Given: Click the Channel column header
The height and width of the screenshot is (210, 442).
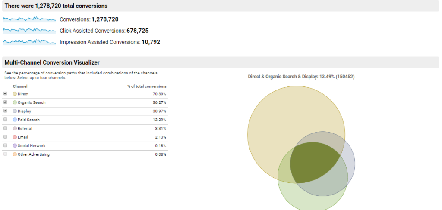Looking at the screenshot, I should pyautogui.click(x=20, y=86).
